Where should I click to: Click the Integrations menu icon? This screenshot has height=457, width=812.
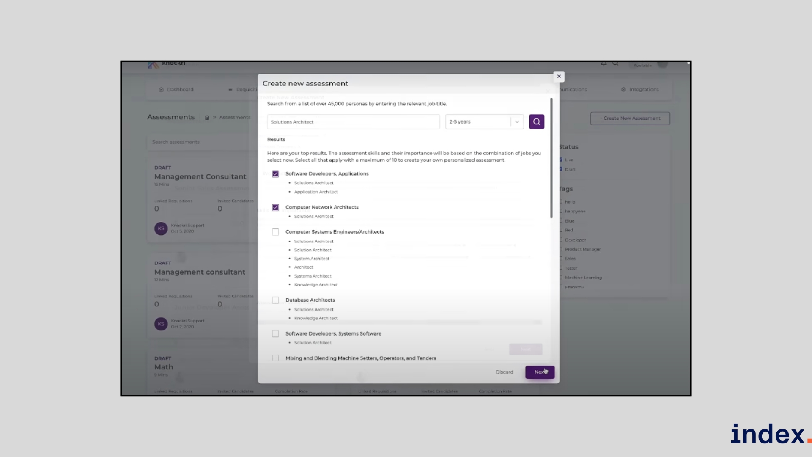click(623, 90)
